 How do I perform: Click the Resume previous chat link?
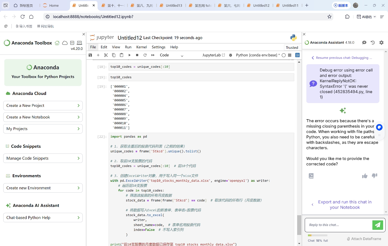pos(344,58)
